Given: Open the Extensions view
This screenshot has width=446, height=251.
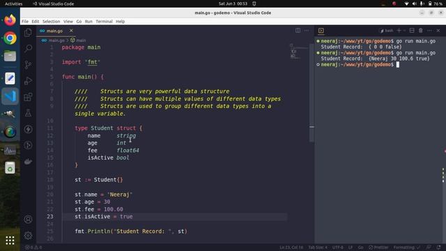Looking at the screenshot, I should coord(28,97).
